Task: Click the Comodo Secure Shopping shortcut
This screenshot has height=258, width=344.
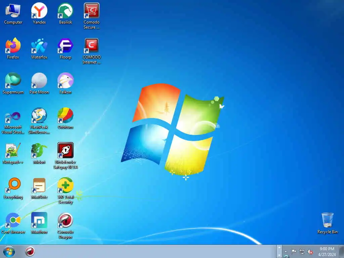Action: [91, 16]
